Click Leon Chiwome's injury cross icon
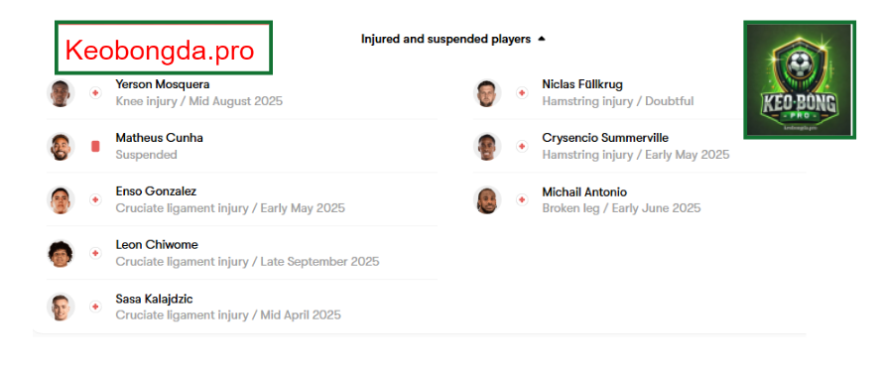The width and height of the screenshot is (883, 375). (x=95, y=253)
